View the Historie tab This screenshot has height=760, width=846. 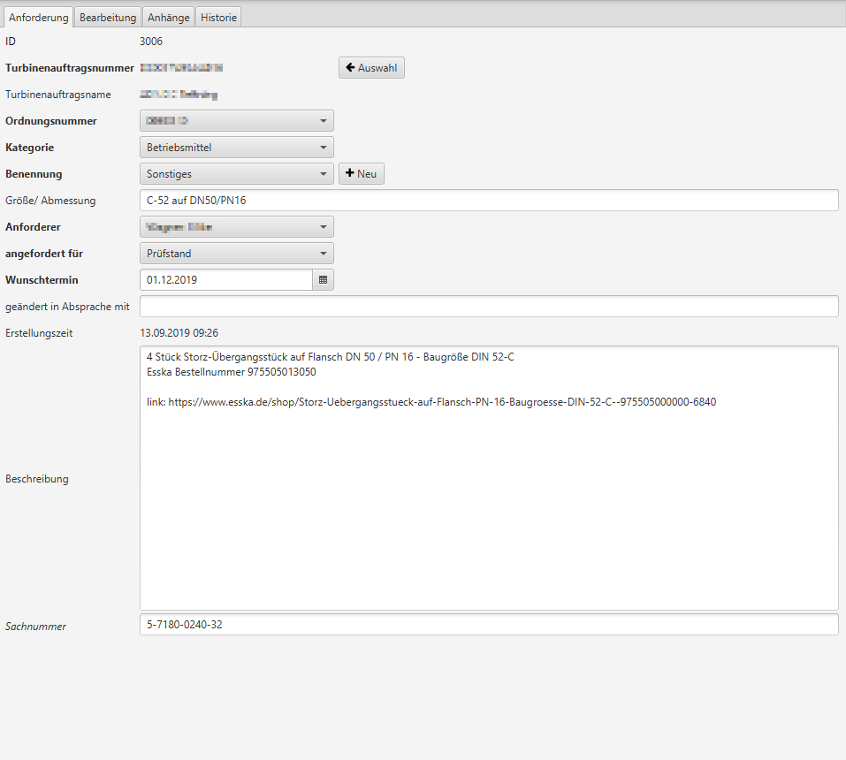218,18
